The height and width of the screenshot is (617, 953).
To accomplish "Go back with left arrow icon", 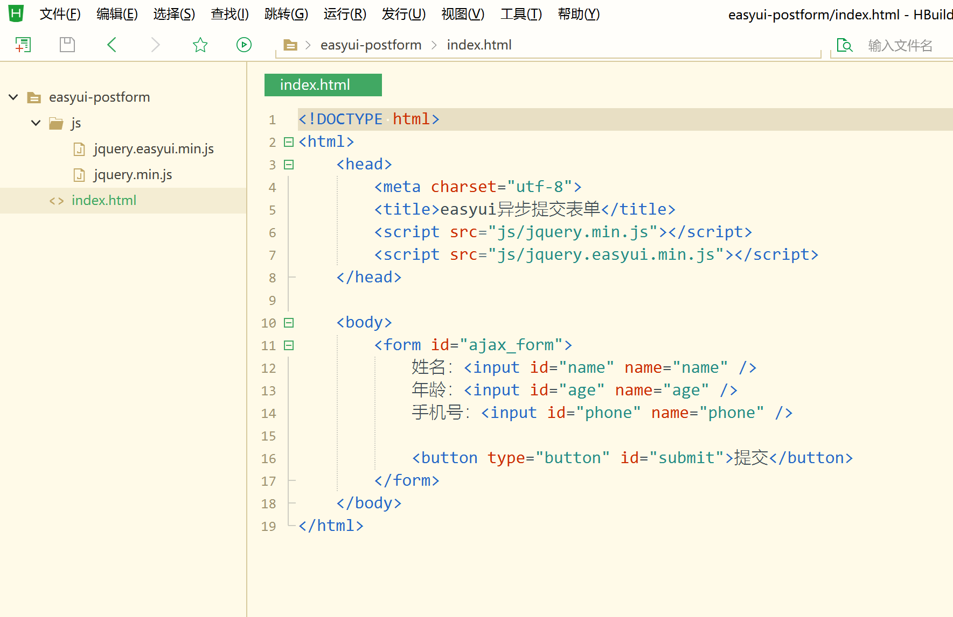I will pyautogui.click(x=112, y=45).
